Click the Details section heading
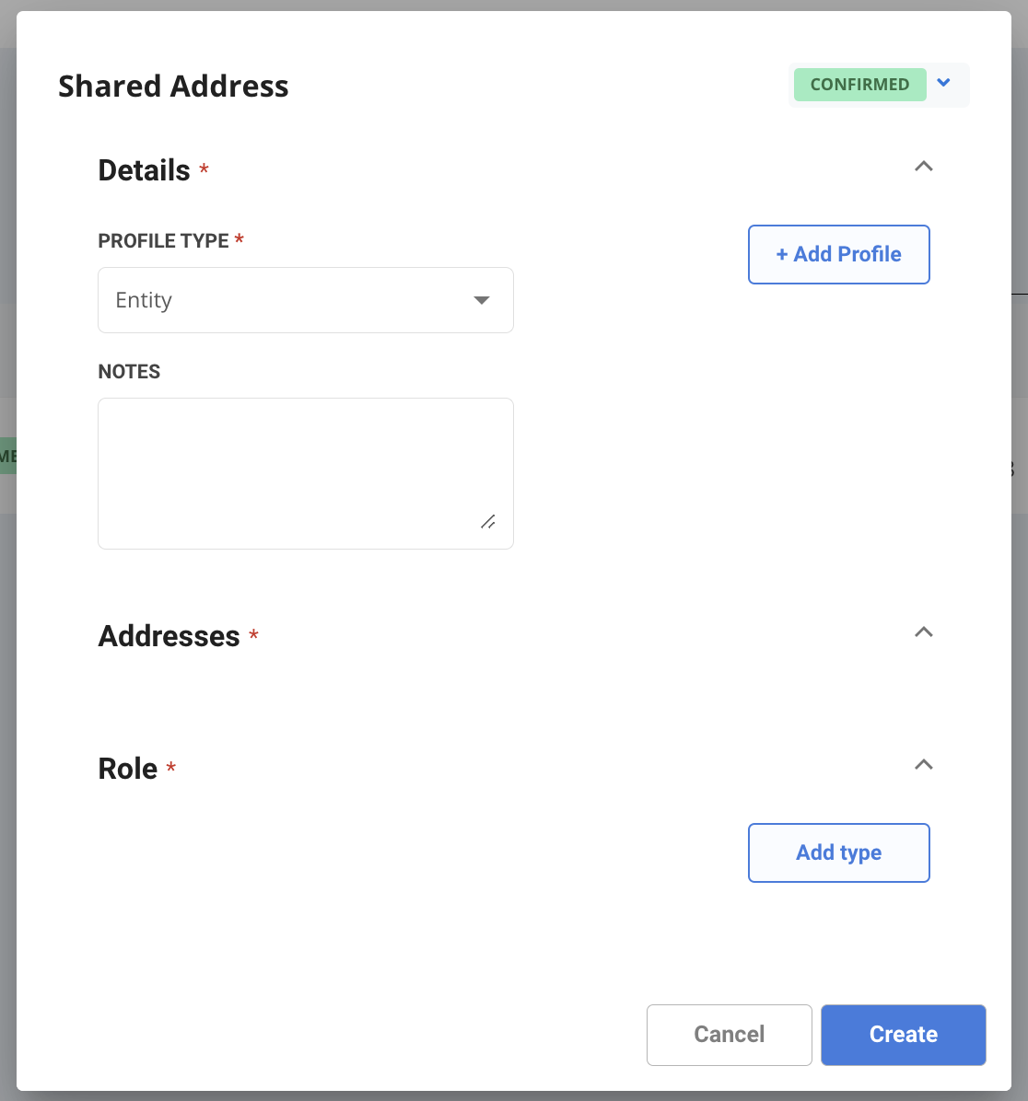This screenshot has width=1028, height=1101. (144, 170)
